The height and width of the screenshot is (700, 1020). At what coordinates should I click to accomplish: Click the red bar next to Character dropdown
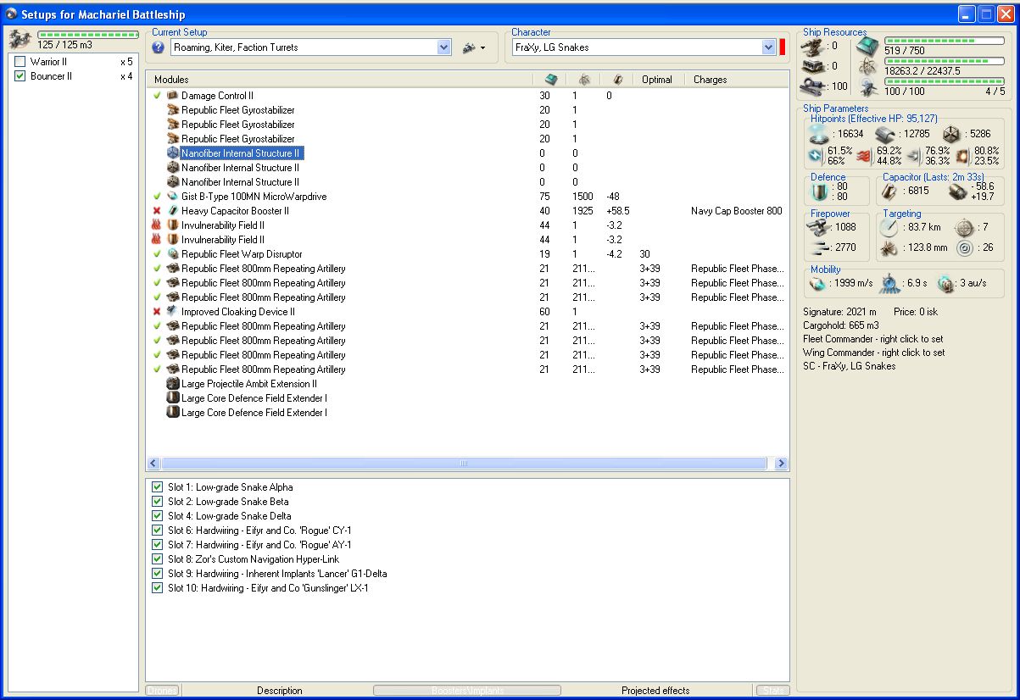coord(783,47)
